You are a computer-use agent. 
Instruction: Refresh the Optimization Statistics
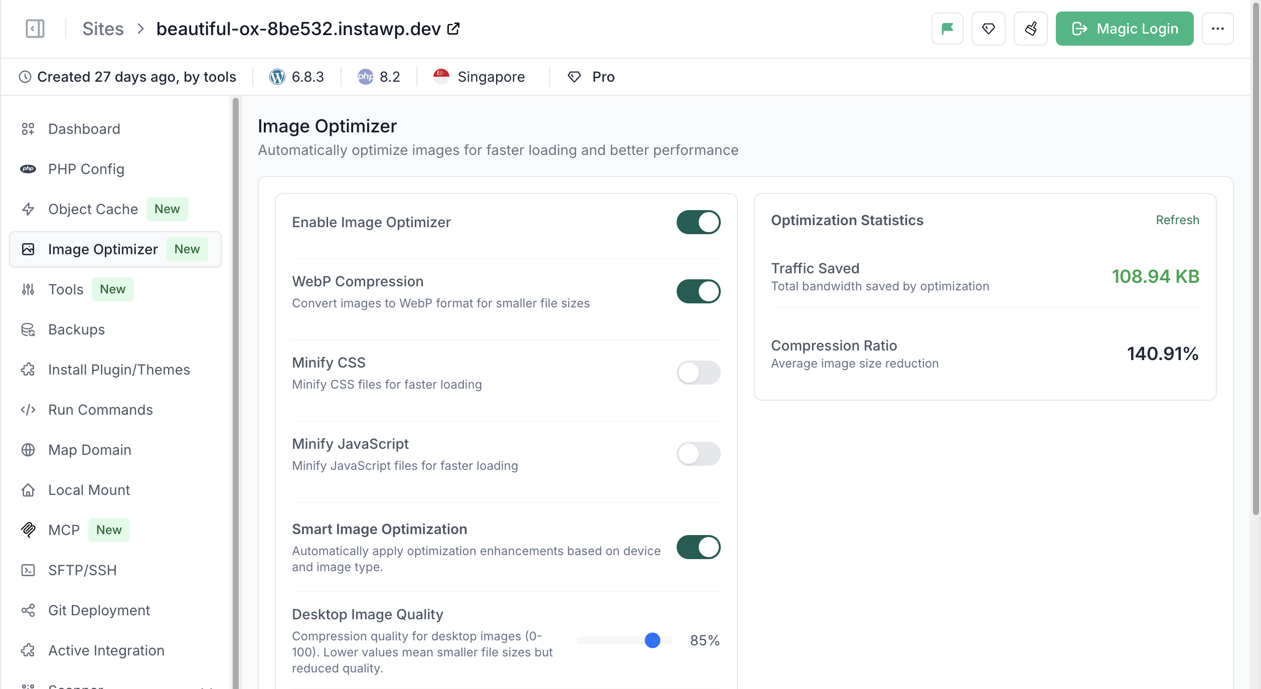coord(1177,220)
